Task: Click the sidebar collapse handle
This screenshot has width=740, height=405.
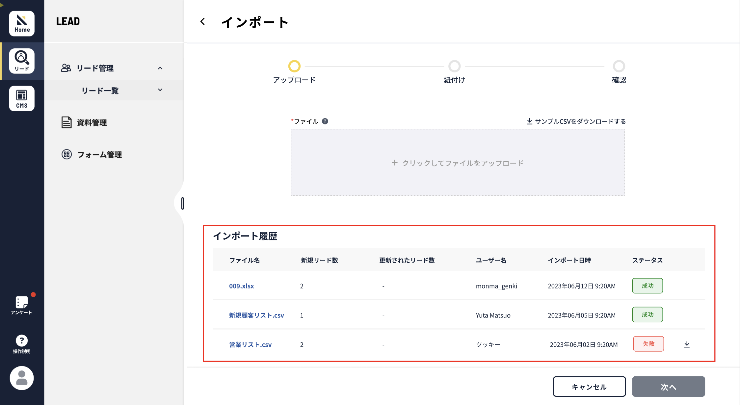Action: click(182, 203)
